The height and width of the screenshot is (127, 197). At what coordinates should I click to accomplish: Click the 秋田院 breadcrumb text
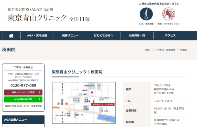click(x=183, y=50)
